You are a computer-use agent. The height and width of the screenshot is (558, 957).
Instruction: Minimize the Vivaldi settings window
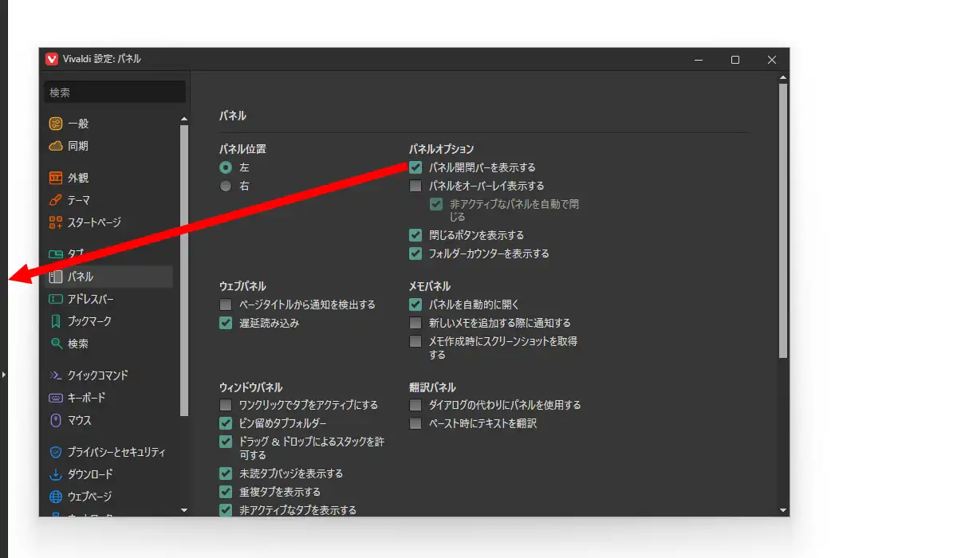pos(699,60)
